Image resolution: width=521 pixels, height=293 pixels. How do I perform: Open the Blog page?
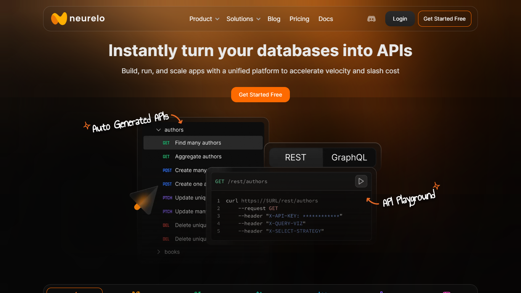tap(274, 19)
